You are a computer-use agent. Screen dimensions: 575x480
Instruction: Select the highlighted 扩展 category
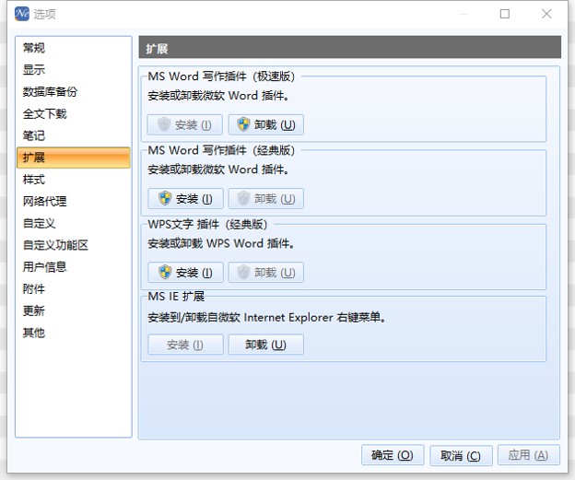tap(74, 158)
